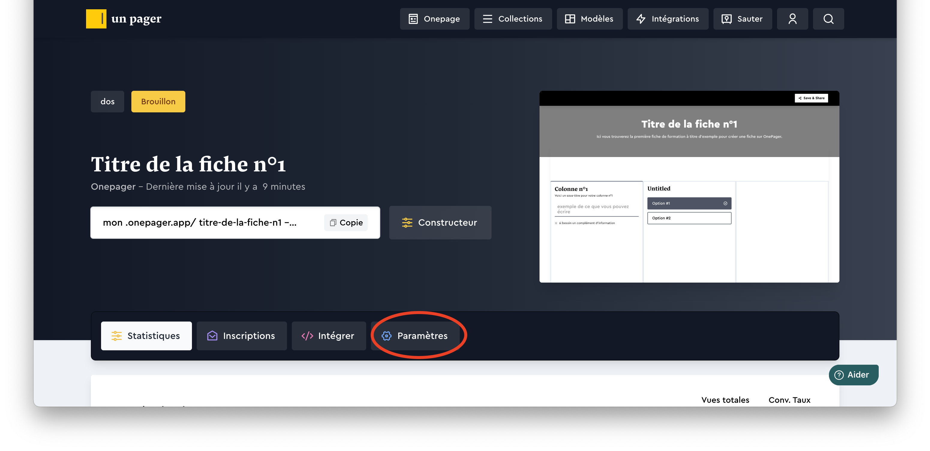The width and height of the screenshot is (930, 451).
Task: Select Option #1 in preview
Action: [x=689, y=203]
